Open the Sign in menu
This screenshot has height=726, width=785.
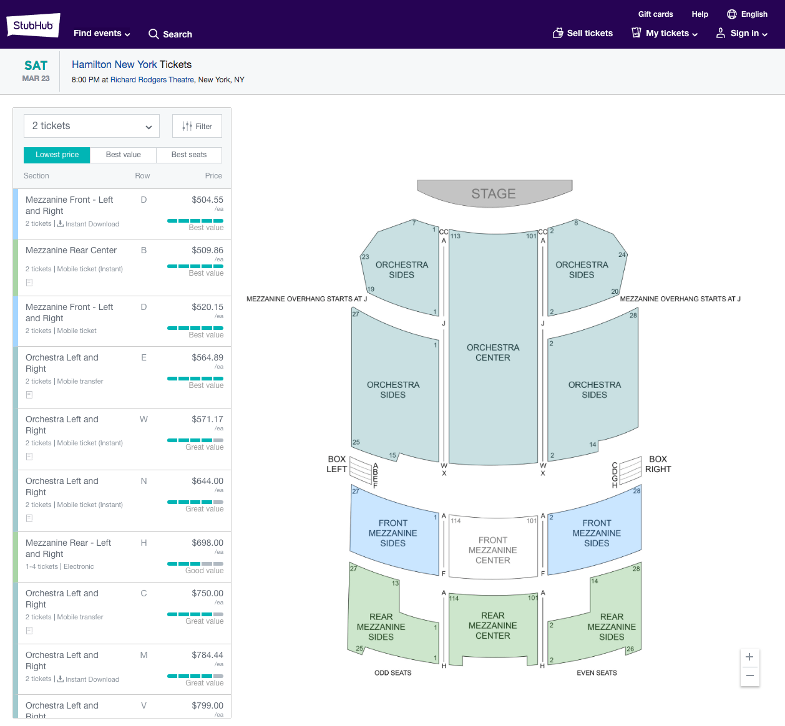pos(742,33)
